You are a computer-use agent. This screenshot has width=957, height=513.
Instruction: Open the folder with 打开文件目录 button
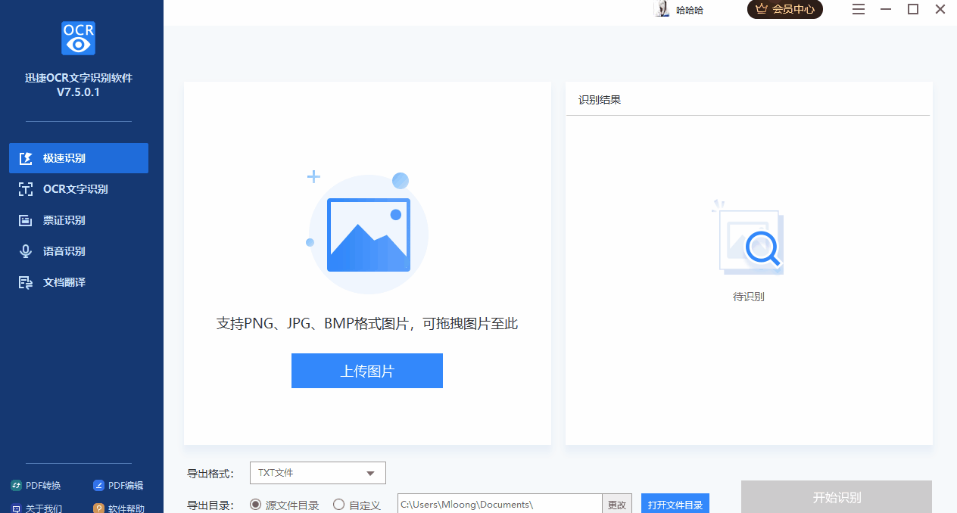[675, 503]
